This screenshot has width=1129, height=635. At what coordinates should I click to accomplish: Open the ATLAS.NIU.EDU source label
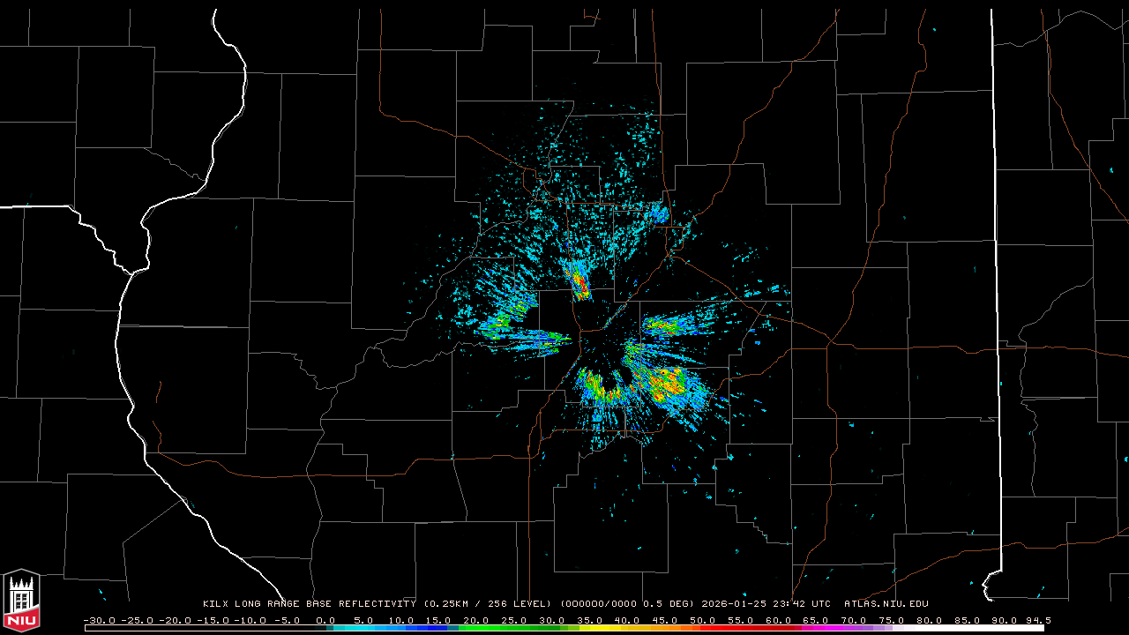[886, 604]
